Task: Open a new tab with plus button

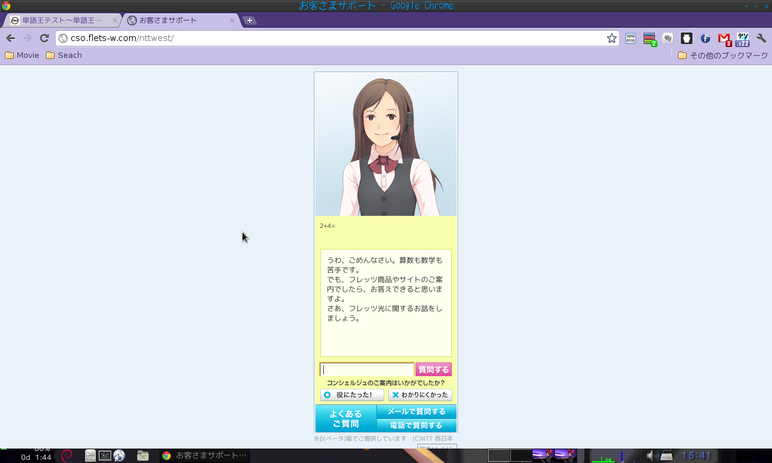Action: pos(249,20)
